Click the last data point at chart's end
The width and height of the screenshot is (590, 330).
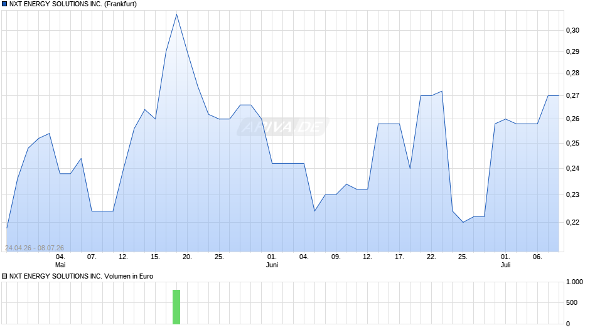[559, 95]
